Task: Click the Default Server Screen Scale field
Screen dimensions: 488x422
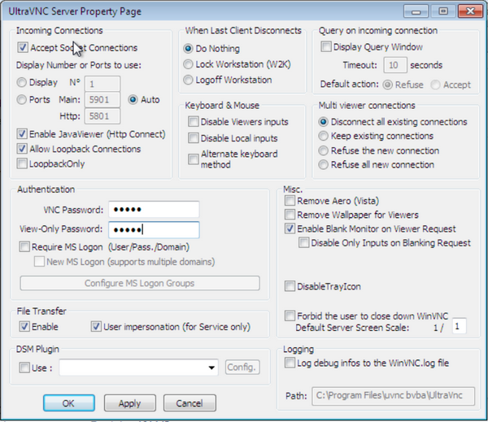Action: pyautogui.click(x=460, y=326)
